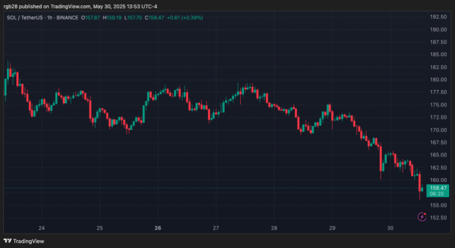Click the purple lightning bolt events icon

coord(422,216)
